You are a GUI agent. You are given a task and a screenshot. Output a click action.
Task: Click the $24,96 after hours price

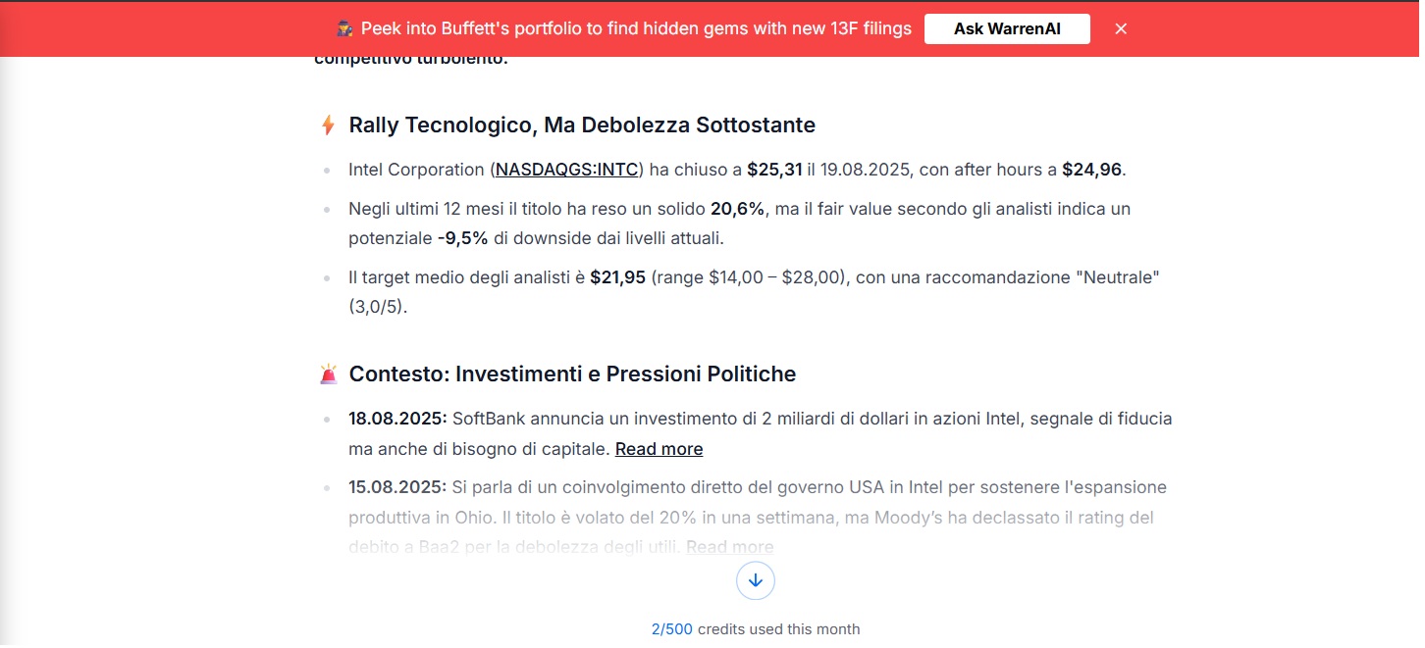click(x=1091, y=170)
